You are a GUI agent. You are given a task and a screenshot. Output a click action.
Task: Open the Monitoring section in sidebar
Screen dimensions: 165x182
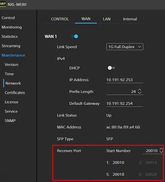[12, 27]
